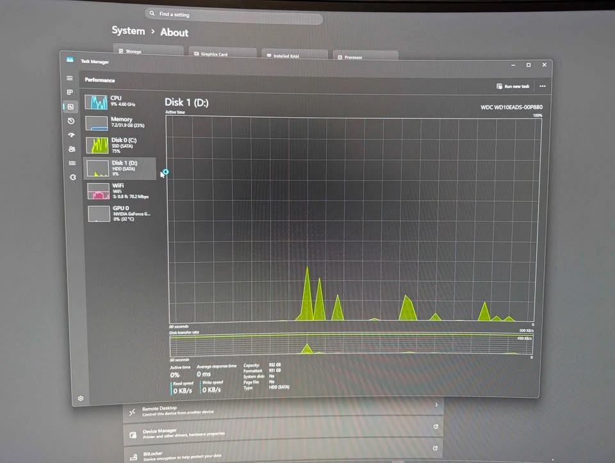Click the CPU mini graph thumbnail
The image size is (615, 463).
pos(96,102)
